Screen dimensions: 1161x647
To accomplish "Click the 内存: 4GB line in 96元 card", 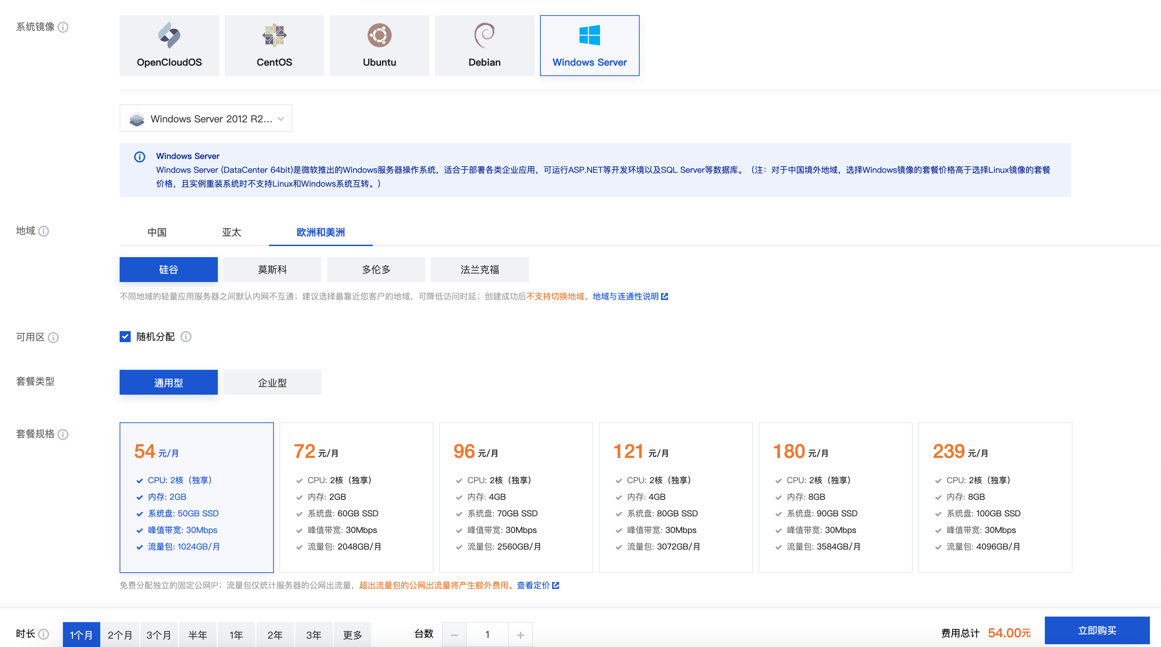I will click(x=486, y=497).
